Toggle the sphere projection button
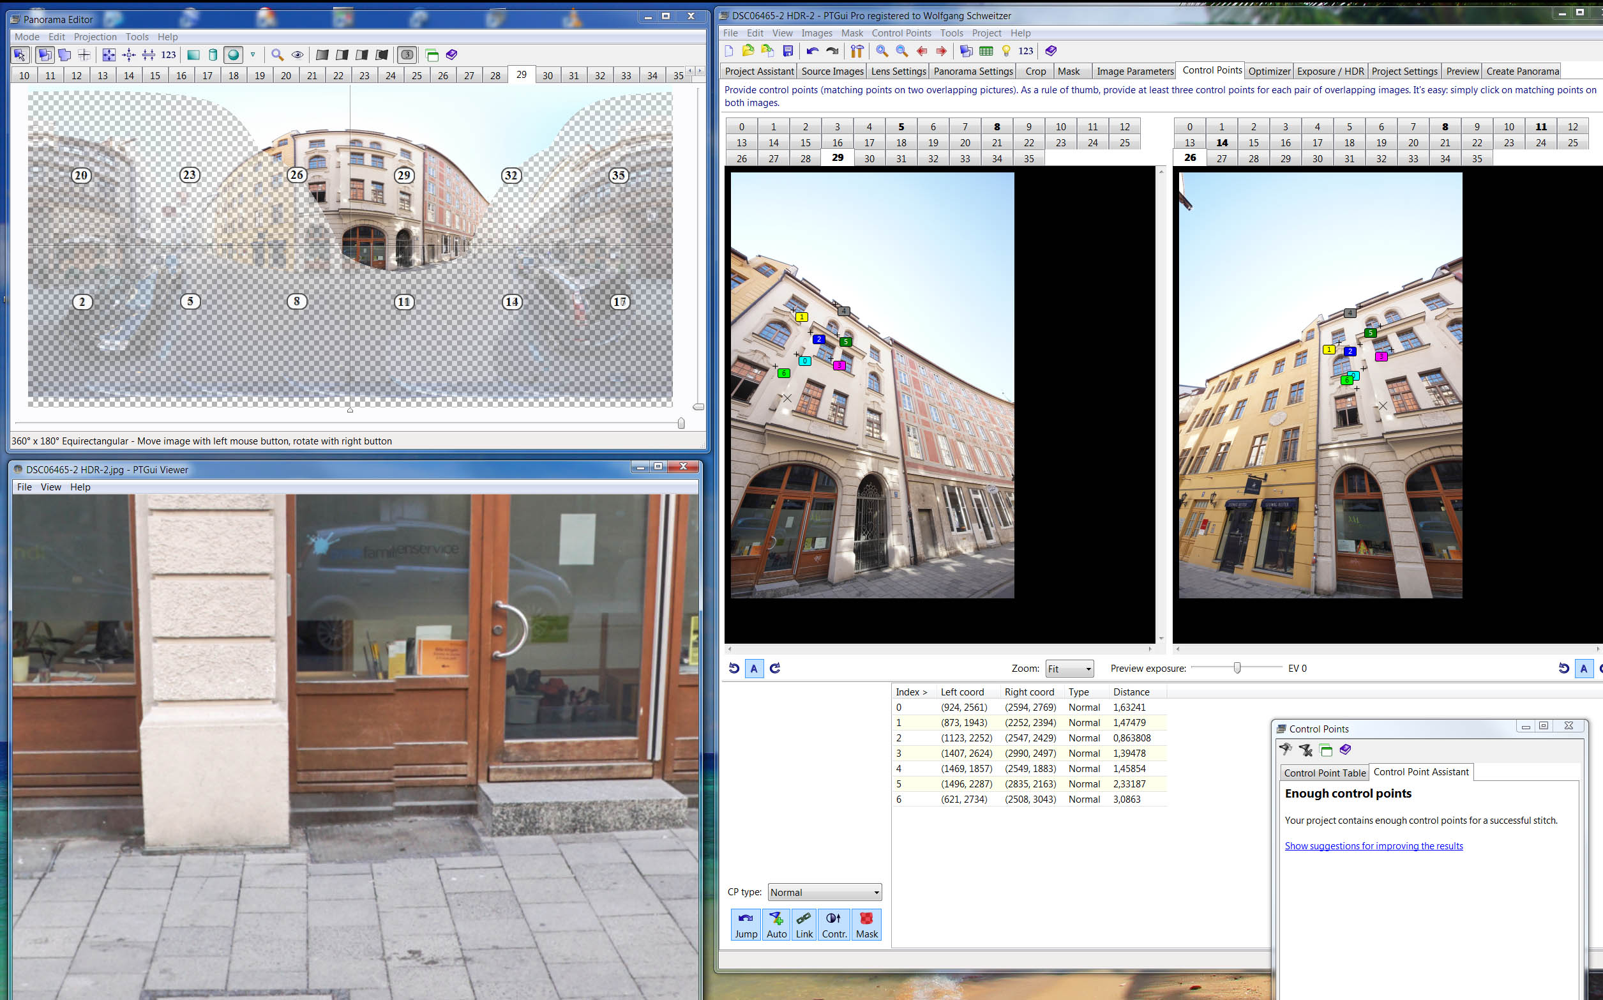Viewport: 1603px width, 1000px height. 234,55
